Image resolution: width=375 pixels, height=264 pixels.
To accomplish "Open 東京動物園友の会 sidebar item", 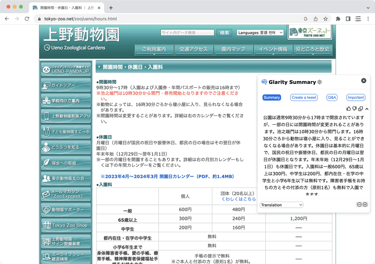I will pos(66,178).
